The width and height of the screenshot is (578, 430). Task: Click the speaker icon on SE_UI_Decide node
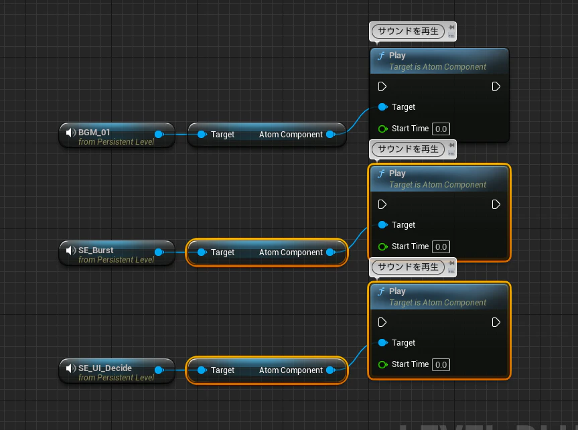pos(71,368)
